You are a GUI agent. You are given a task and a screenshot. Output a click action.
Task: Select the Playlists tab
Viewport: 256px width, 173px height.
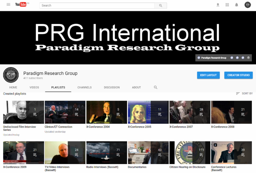click(58, 88)
